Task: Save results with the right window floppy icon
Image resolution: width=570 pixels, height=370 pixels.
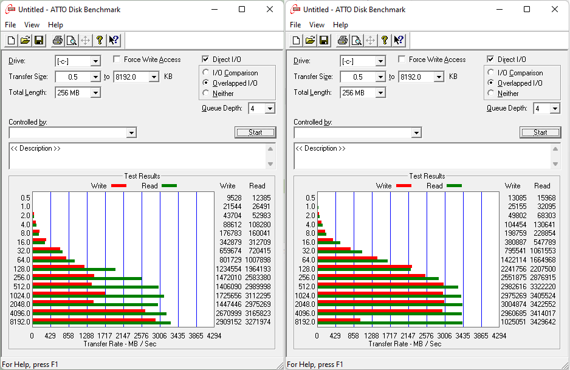Action: [324, 40]
